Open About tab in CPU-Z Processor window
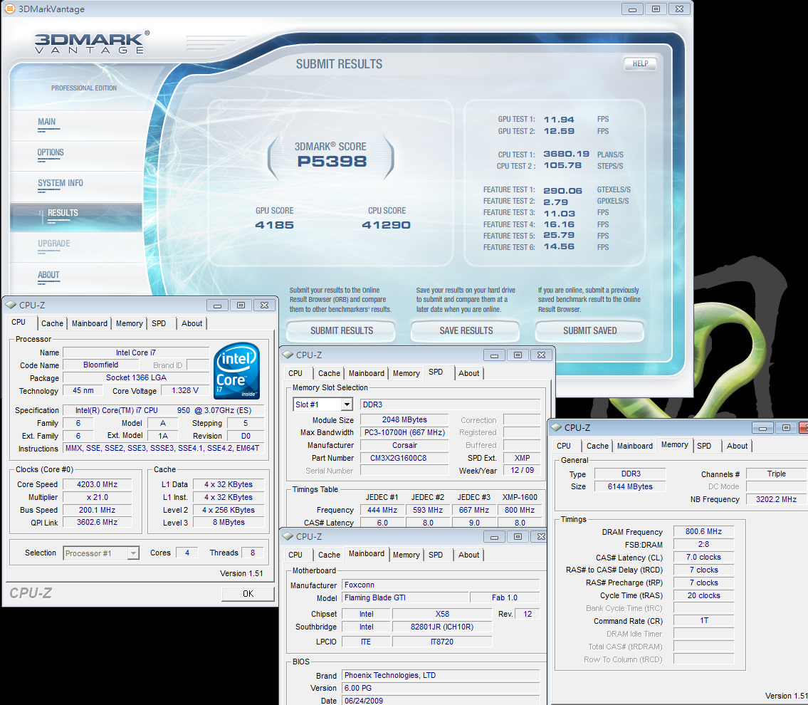 click(x=191, y=323)
